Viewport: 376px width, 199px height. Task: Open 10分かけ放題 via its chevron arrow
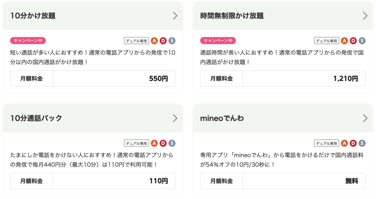(175, 16)
